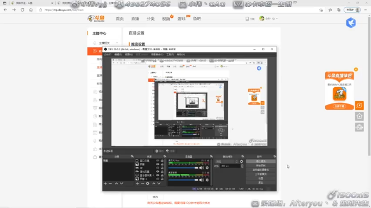Screen dimensions: 371x208
Task: Toggle visibility of 图像 3 source
Action: point(158,179)
